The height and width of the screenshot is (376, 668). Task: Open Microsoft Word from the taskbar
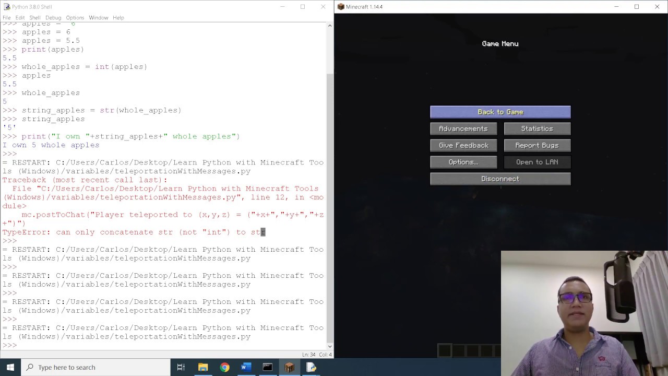click(x=246, y=367)
